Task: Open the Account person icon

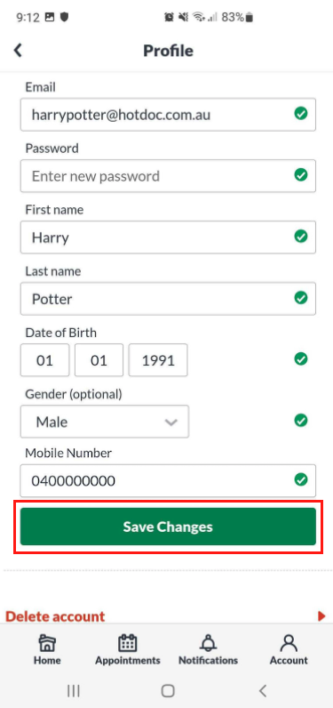Action: coord(289,642)
